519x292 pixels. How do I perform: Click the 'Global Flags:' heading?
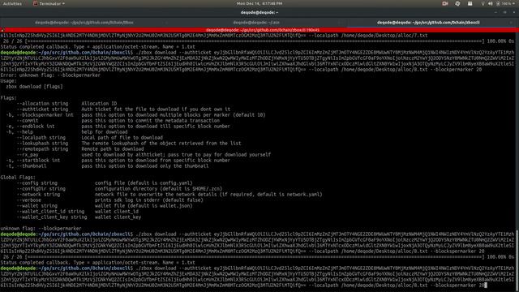[18, 178]
